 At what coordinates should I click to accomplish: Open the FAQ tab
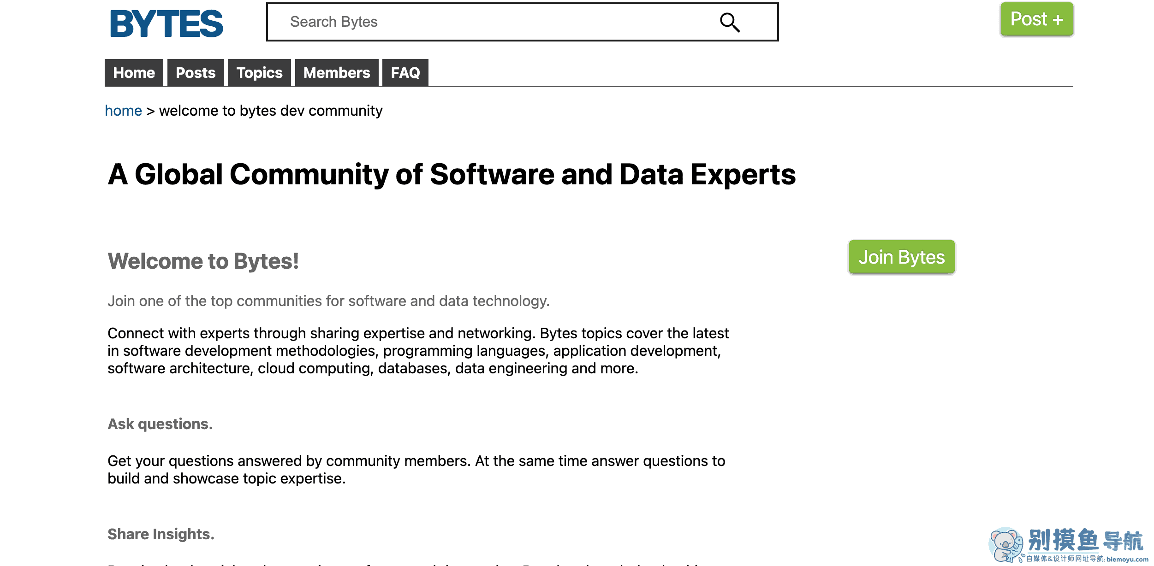click(405, 72)
